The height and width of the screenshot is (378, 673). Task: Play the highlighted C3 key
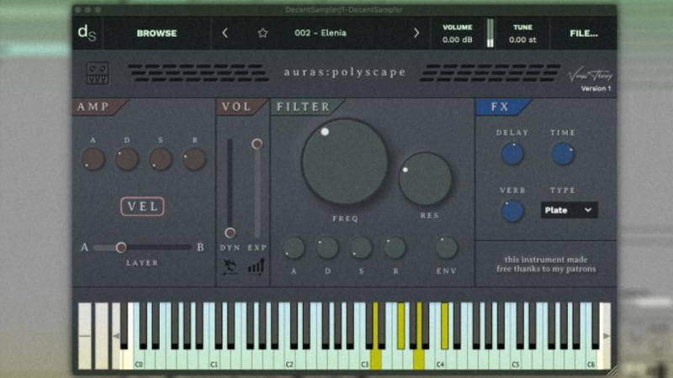coord(375,359)
